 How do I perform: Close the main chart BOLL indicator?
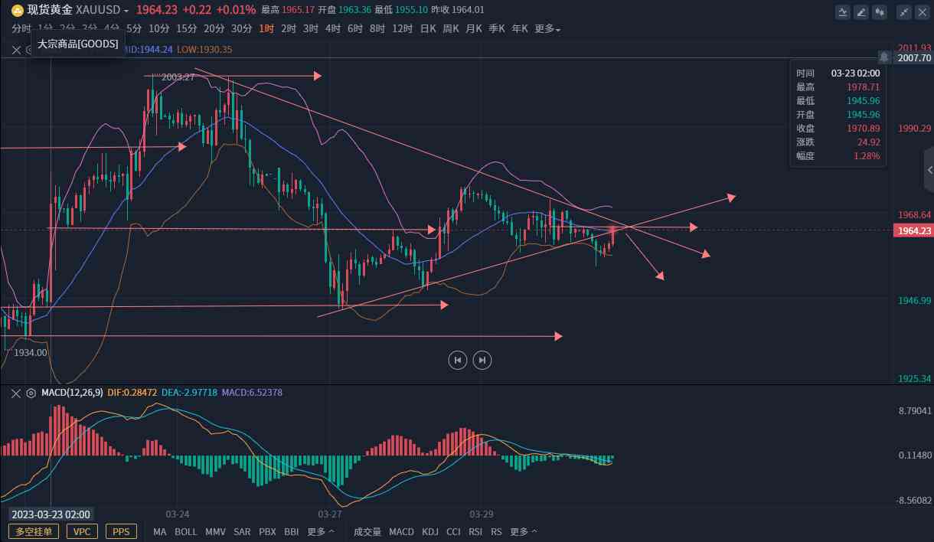point(15,50)
